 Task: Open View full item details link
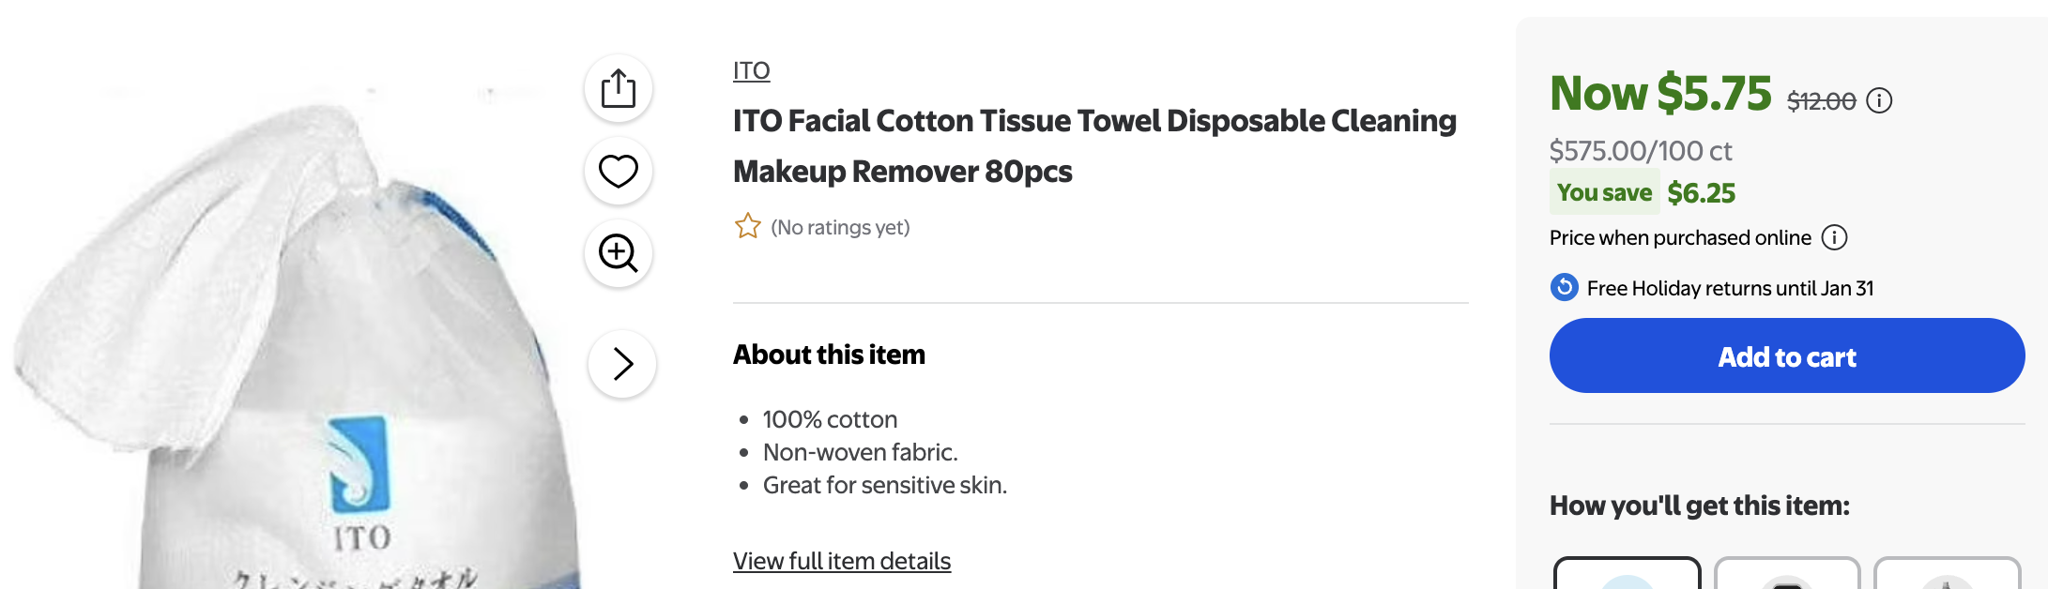click(x=841, y=561)
